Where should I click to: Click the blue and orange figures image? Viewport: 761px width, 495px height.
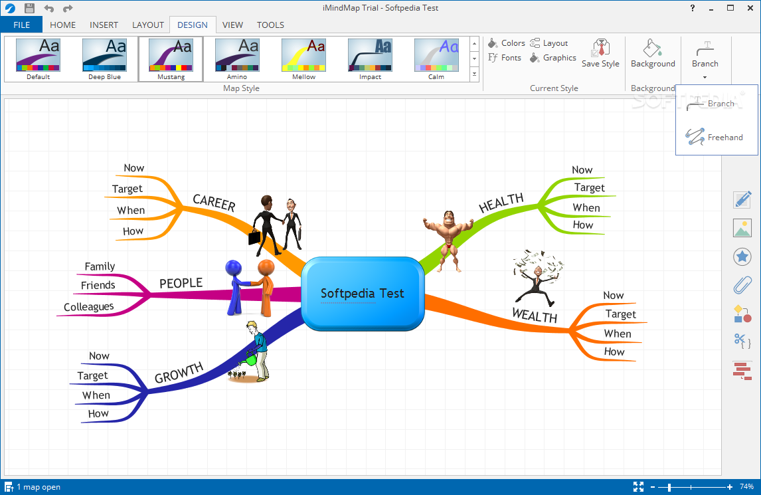pos(250,288)
